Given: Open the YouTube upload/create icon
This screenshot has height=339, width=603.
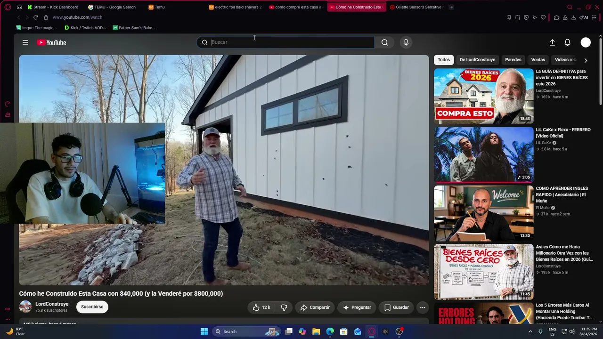Looking at the screenshot, I should (x=552, y=42).
